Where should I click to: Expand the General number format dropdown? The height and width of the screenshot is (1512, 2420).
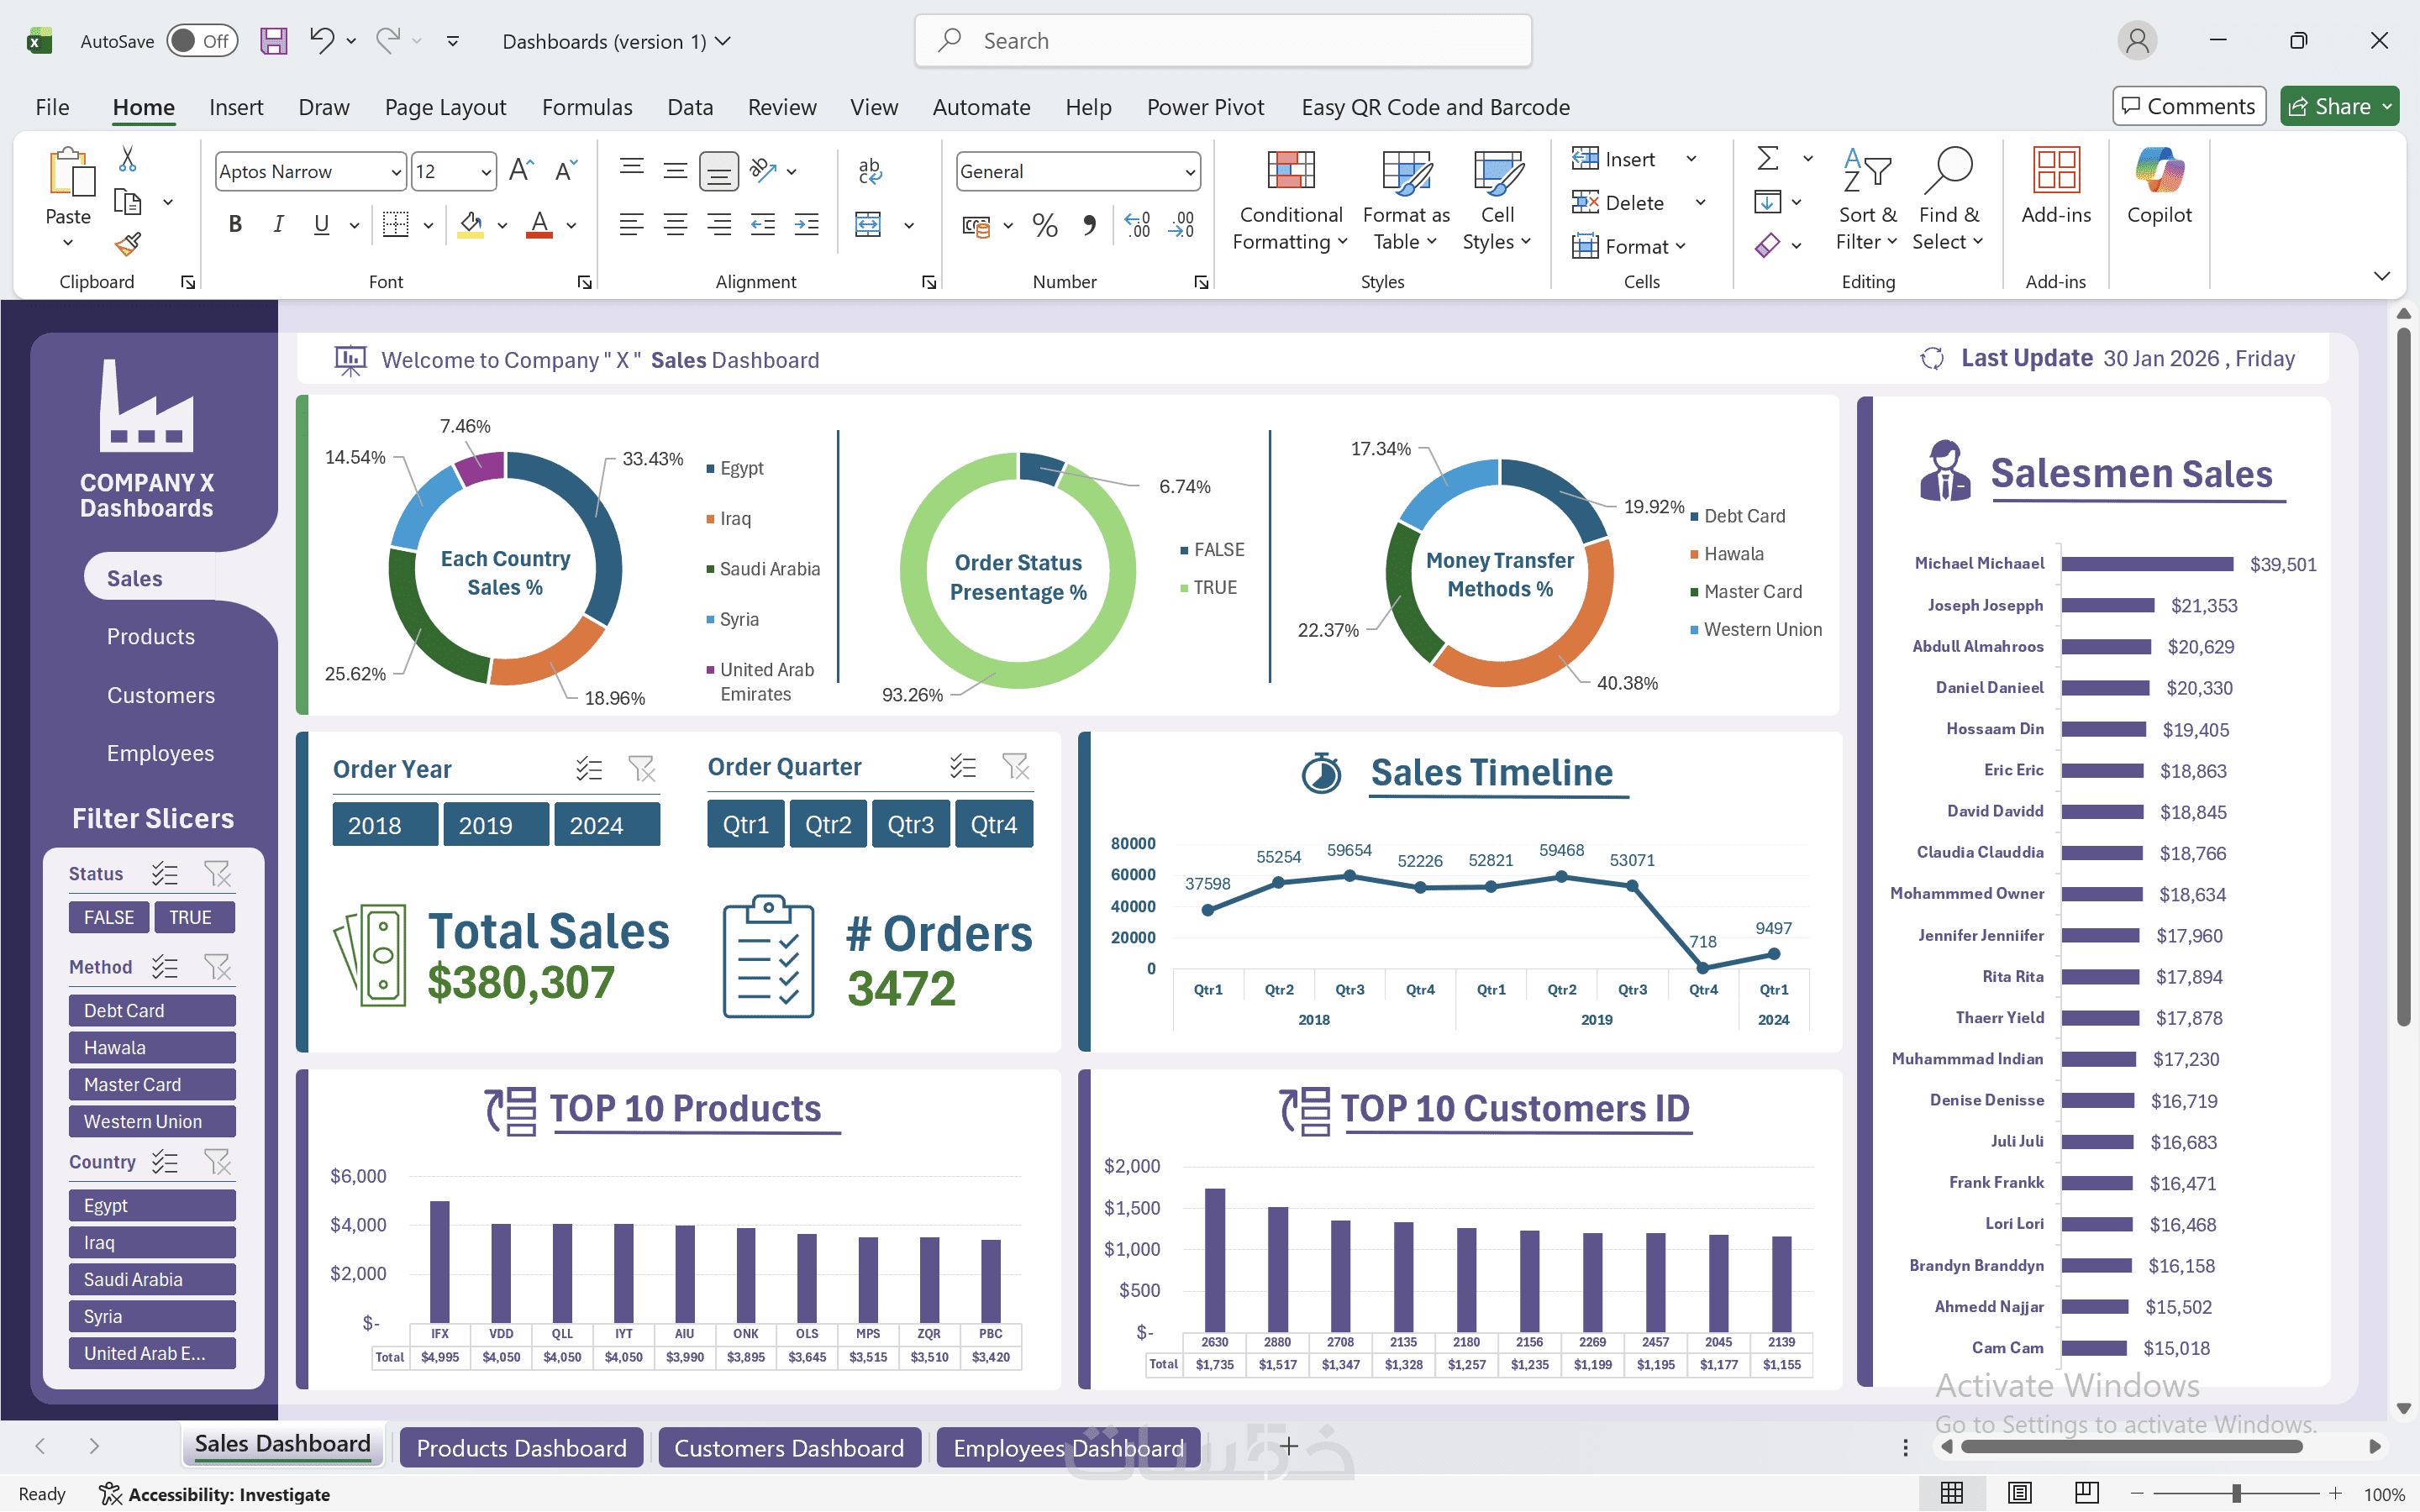tap(1189, 172)
